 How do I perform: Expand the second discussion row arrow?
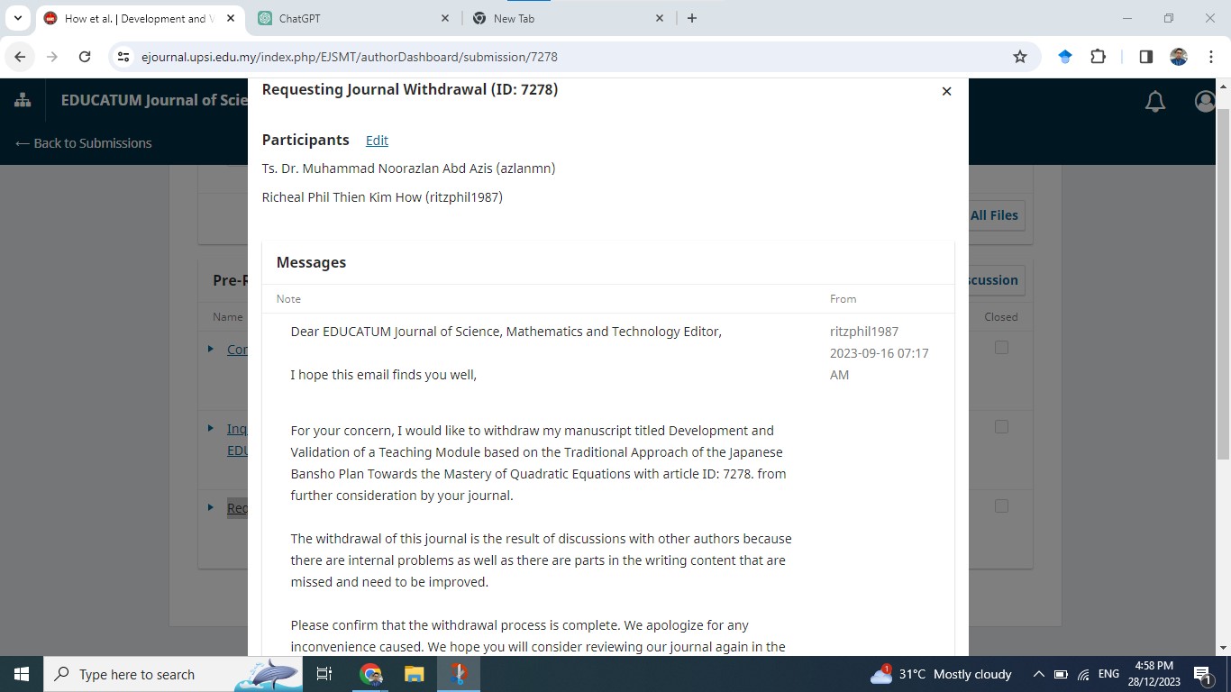211,428
